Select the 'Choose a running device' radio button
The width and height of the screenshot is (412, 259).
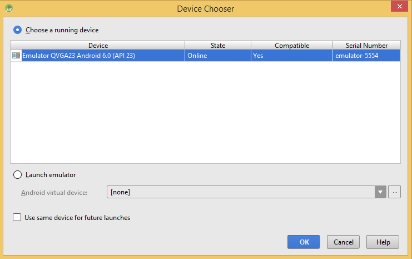(x=17, y=30)
